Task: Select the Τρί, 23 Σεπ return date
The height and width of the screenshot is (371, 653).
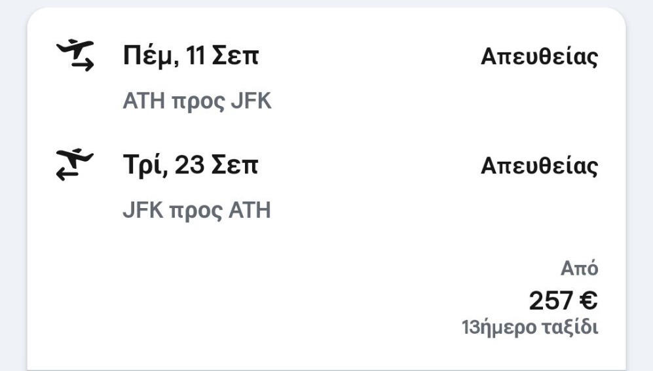Action: [x=190, y=166]
